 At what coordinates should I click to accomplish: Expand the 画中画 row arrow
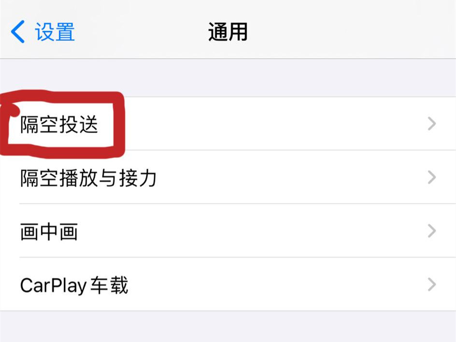coord(432,231)
